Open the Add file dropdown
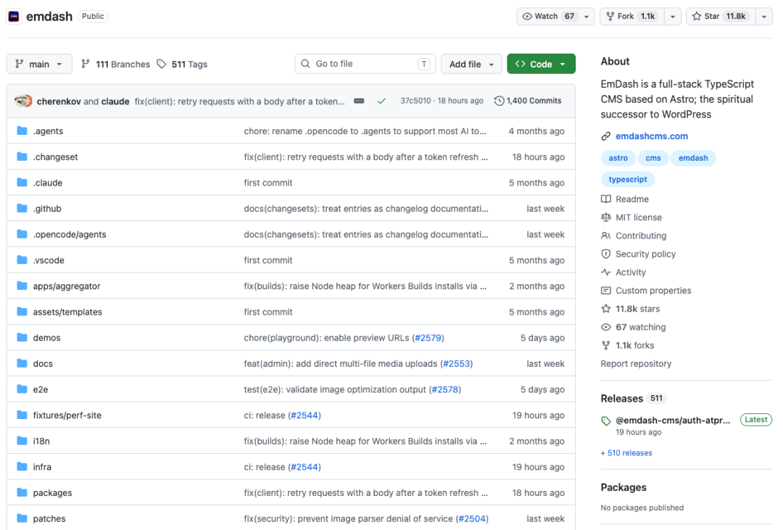The image size is (783, 530). (471, 64)
